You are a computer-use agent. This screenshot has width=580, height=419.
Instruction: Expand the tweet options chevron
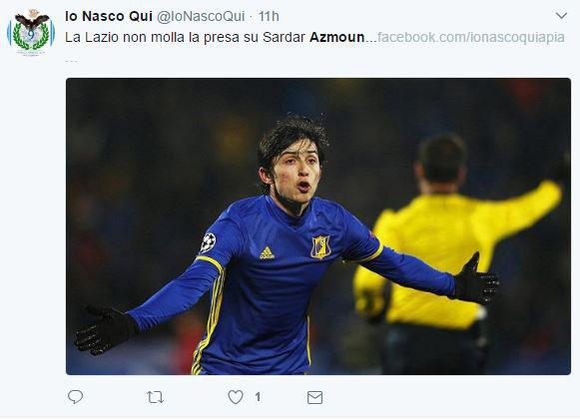click(x=561, y=16)
